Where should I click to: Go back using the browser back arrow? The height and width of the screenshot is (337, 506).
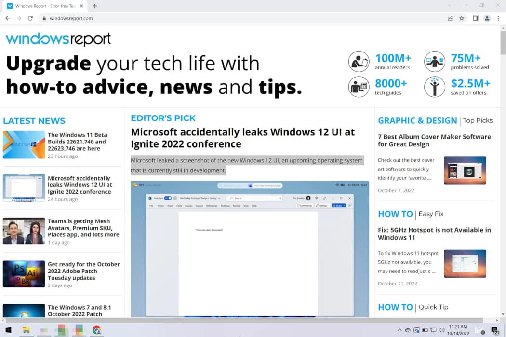coord(8,18)
